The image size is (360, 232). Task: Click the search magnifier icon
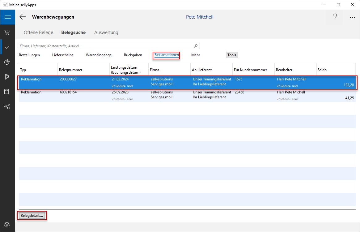(196, 46)
